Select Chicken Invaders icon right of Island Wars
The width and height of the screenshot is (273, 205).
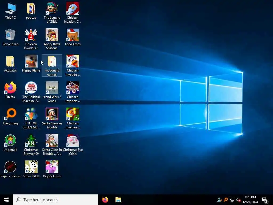tap(73, 92)
